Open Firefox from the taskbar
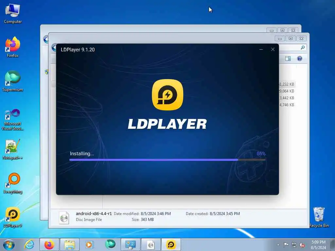This screenshot has height=251, width=335. coord(49,244)
